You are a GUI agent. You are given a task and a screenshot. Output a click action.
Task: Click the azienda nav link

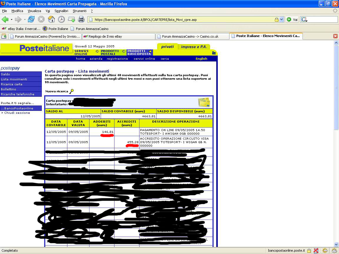point(96,59)
